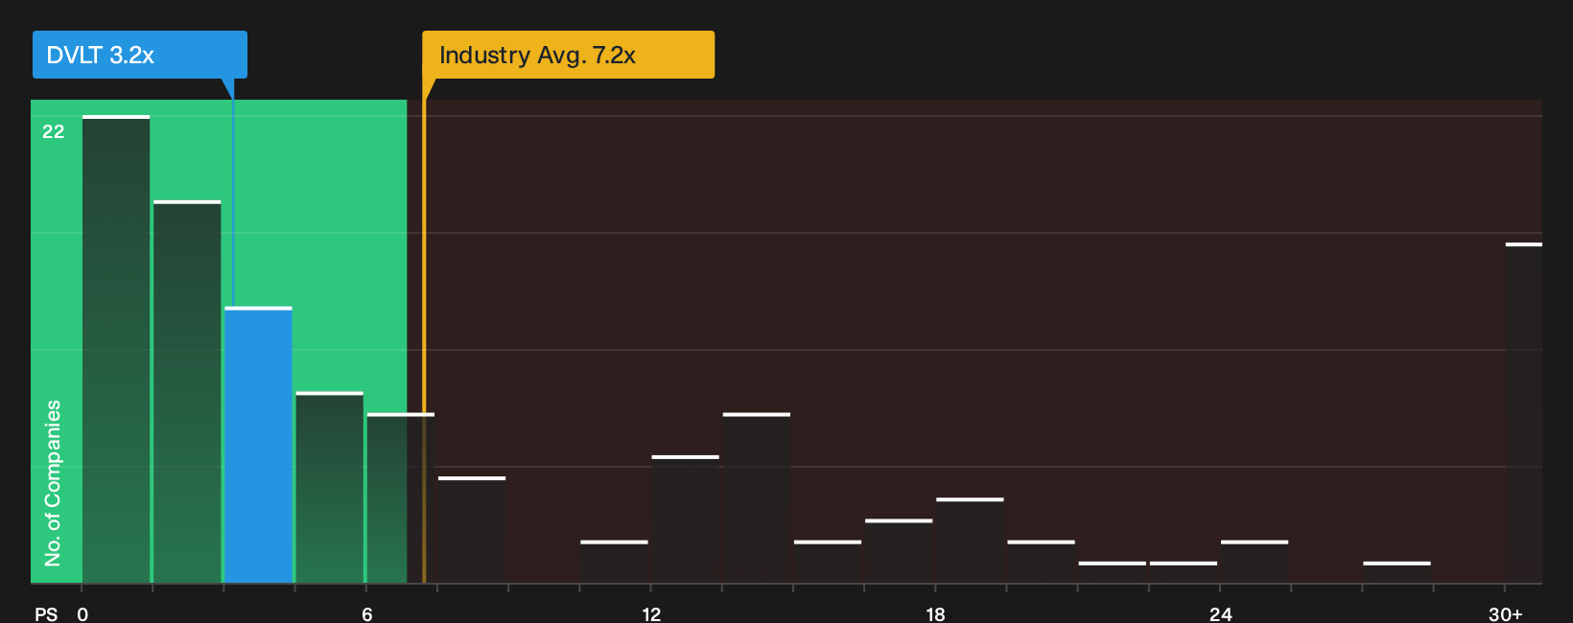
Task: Click the 'PS' x-axis label
Action: coord(46,614)
